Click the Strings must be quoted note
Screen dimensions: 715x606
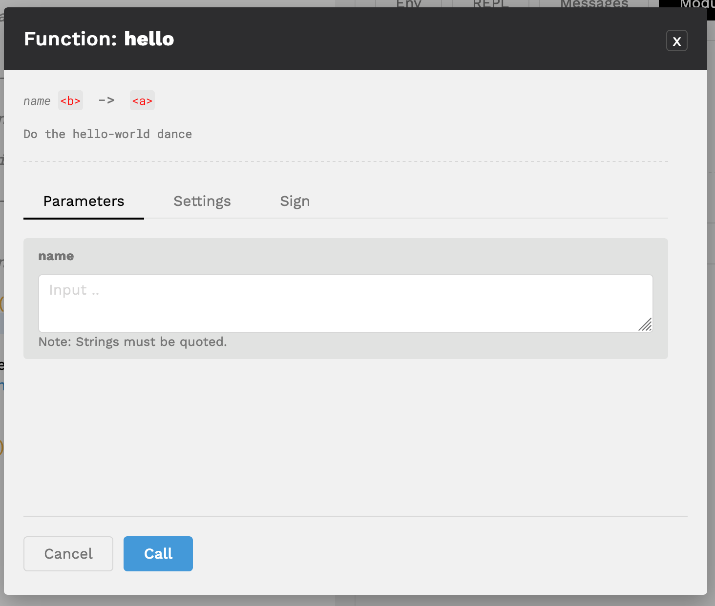point(133,342)
